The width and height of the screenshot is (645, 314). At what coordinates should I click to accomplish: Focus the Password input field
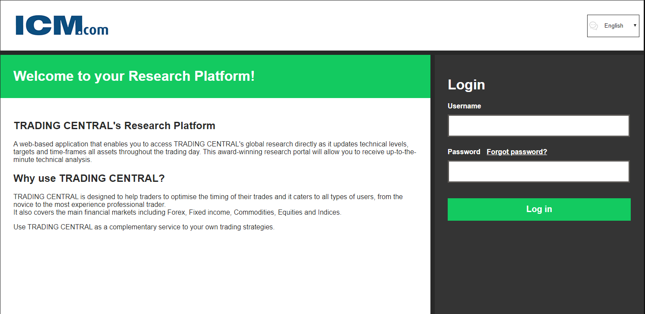[x=538, y=171]
